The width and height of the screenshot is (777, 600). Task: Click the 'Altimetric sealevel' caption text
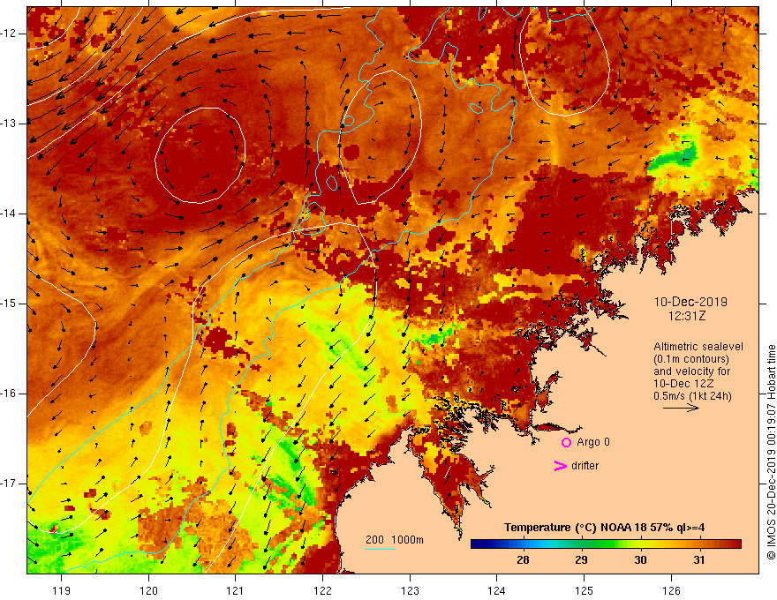point(698,347)
